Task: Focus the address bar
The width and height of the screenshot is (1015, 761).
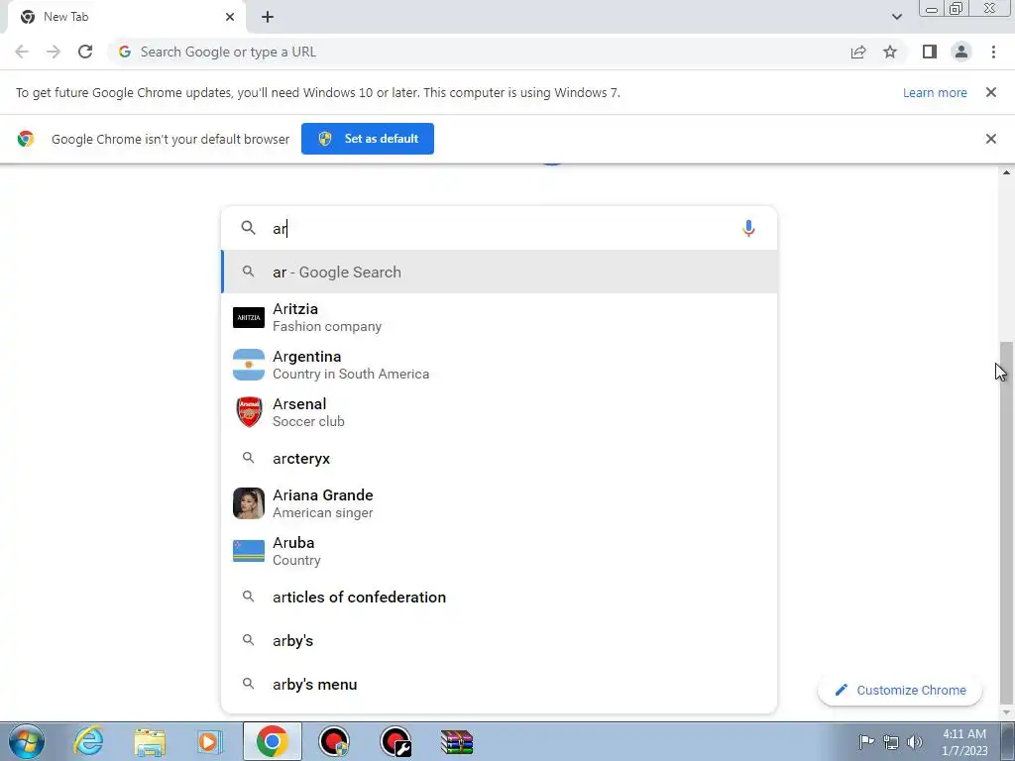Action: (479, 52)
